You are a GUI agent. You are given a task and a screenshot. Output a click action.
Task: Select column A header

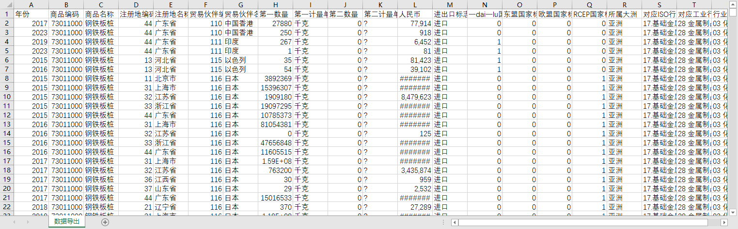click(31, 4)
